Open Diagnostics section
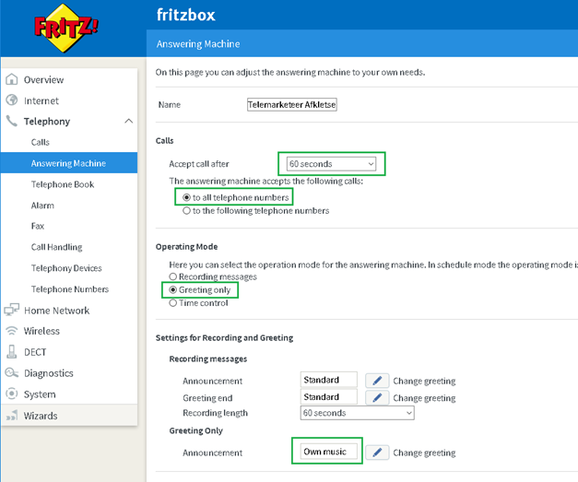This screenshot has width=578, height=482. tap(48, 373)
